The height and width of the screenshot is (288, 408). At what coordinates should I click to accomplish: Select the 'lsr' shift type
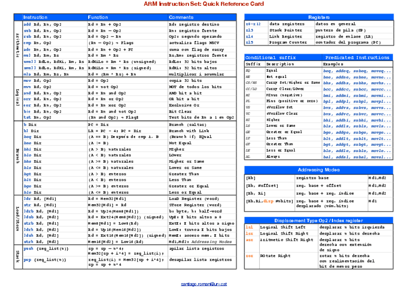tap(249, 233)
